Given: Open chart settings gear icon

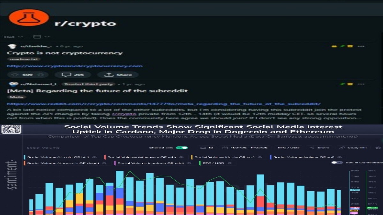Looking at the screenshot, I should [x=379, y=148].
